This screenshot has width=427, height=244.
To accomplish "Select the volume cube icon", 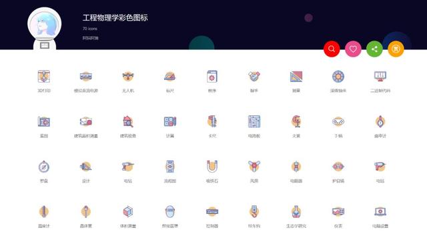I will pos(128,211).
